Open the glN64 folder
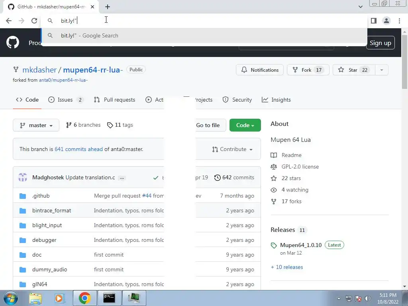Viewport: 408px width, 306px height. pos(39,284)
